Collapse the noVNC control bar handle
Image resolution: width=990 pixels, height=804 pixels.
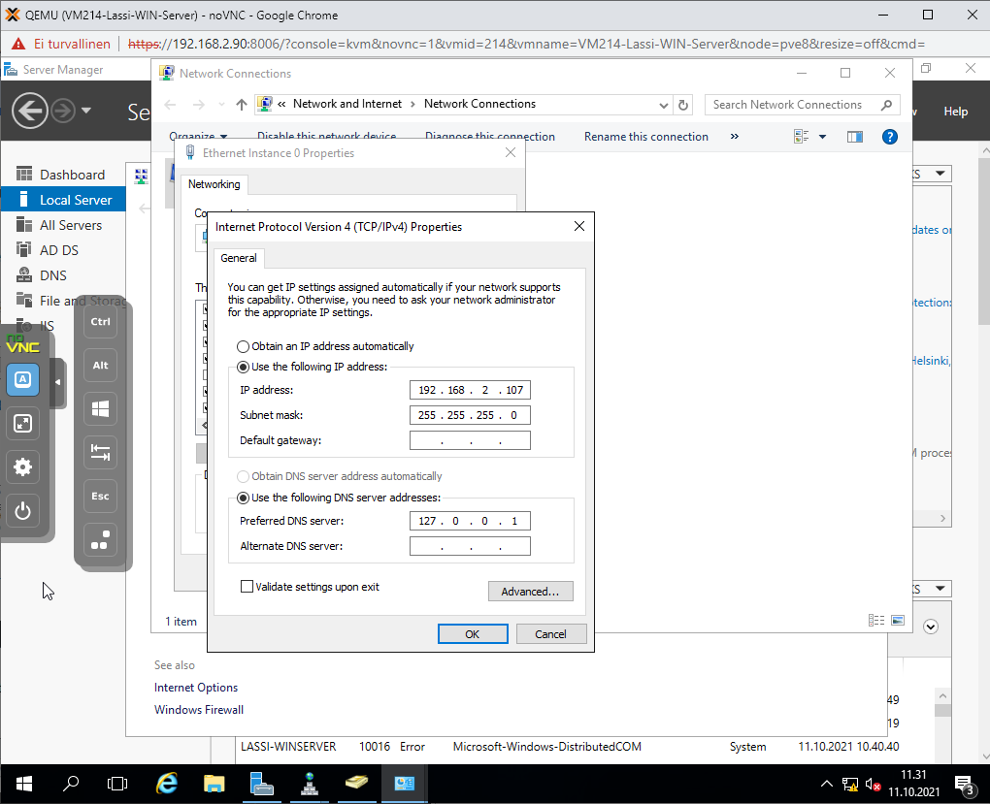coord(58,382)
